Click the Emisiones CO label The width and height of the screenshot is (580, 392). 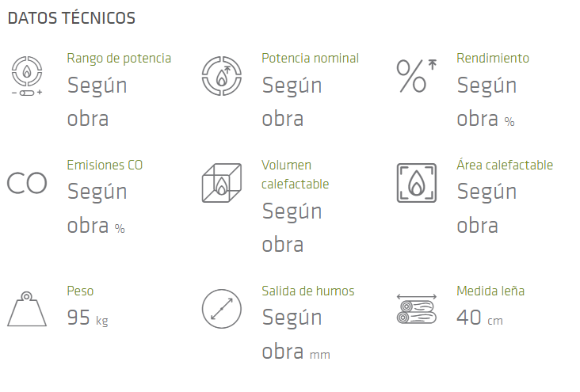(x=105, y=166)
